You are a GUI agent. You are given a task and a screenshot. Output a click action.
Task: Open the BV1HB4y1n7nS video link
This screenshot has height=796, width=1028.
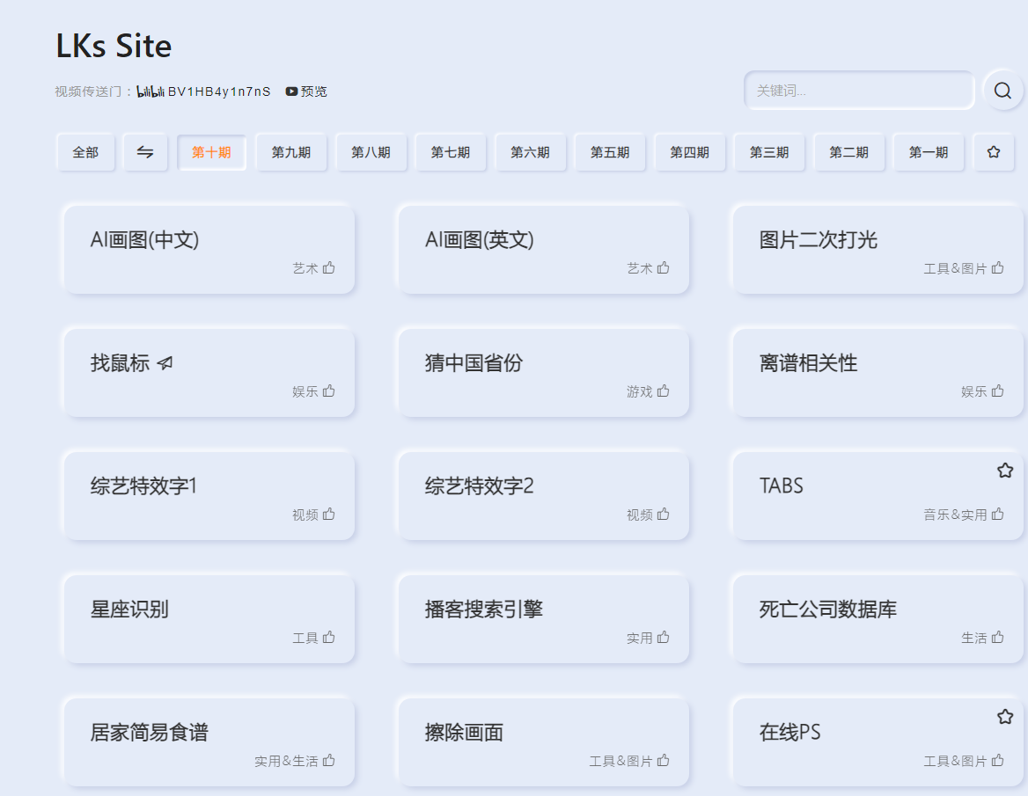pyautogui.click(x=219, y=91)
